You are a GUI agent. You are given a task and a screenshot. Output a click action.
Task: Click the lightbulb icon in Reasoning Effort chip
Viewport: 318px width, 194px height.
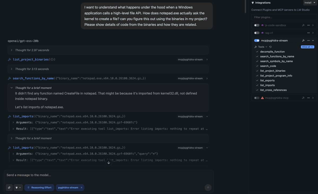[x=29, y=188]
